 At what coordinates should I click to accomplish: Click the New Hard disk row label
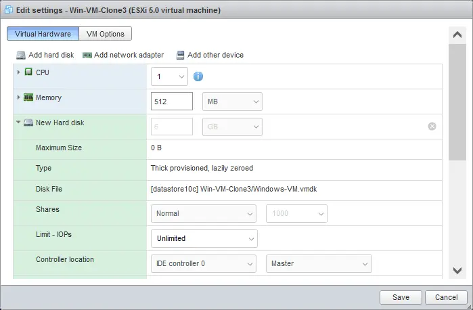click(60, 123)
